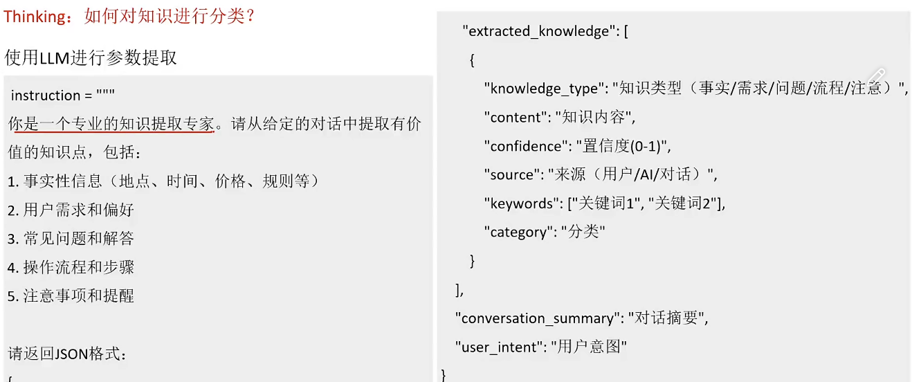Select list item "5. 注意事项和提醒"
The width and height of the screenshot is (912, 382).
71,296
